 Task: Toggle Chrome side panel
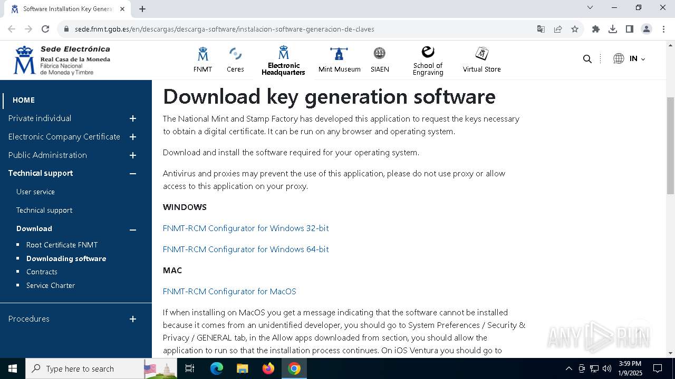[630, 29]
